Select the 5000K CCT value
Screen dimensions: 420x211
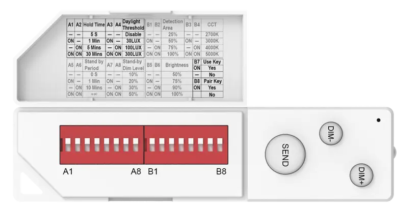pyautogui.click(x=213, y=54)
